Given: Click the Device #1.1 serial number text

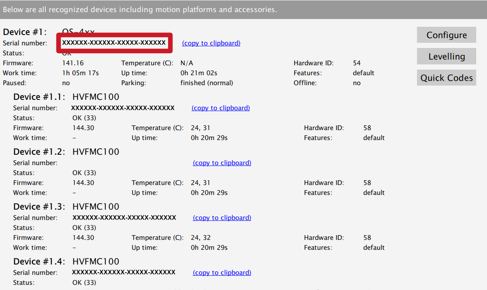Looking at the screenshot, I should pos(123,108).
